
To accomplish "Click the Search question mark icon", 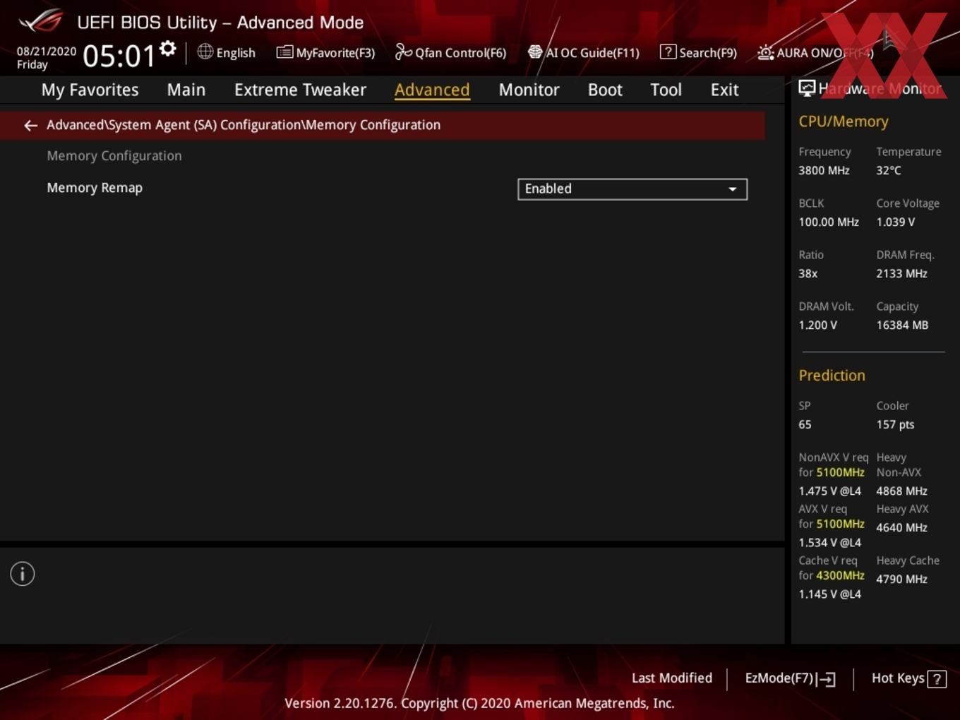I will coord(668,52).
